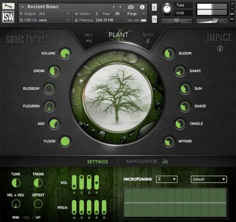Click the Volume envelope Release slider
This screenshot has height=222, width=236.
pyautogui.click(x=97, y=182)
